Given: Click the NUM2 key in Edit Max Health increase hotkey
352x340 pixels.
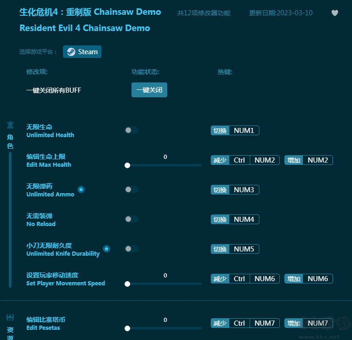Looking at the screenshot, I should pos(318,160).
